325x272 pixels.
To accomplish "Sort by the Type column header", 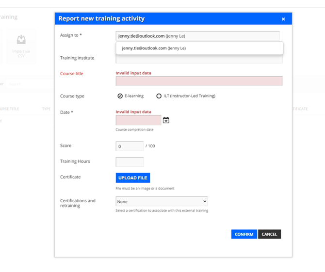I will point(46,109).
